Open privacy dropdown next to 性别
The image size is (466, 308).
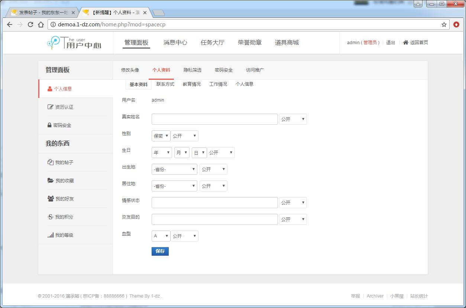184,136
